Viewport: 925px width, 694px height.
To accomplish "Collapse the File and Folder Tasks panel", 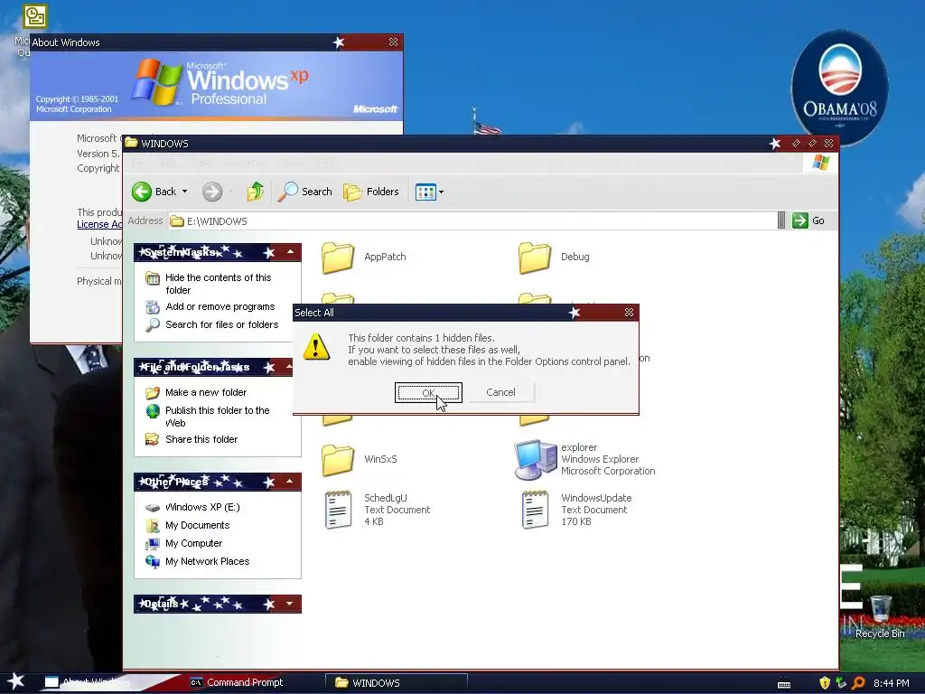I will click(290, 367).
